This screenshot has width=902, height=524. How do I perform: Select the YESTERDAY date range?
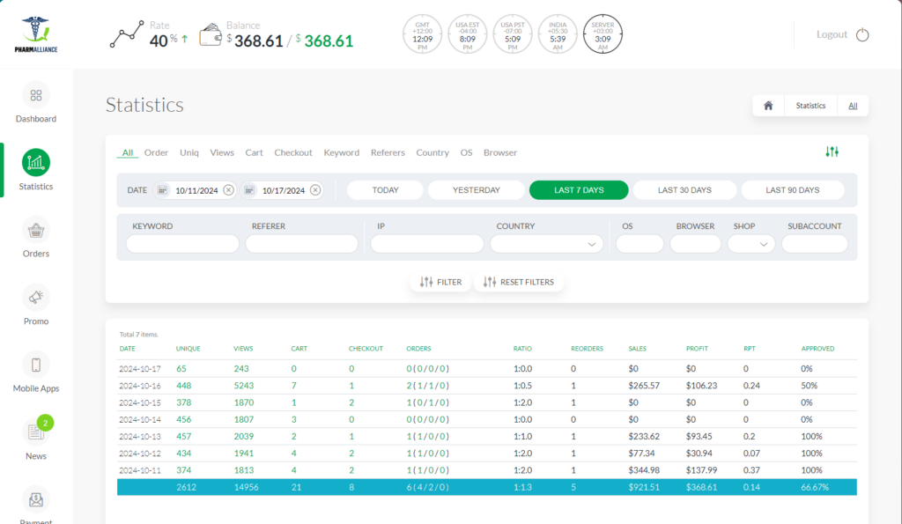click(x=477, y=190)
